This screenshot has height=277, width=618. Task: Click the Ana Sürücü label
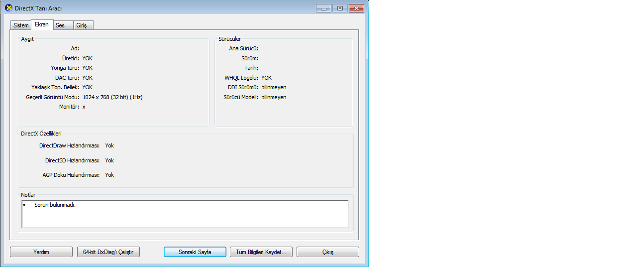(243, 48)
